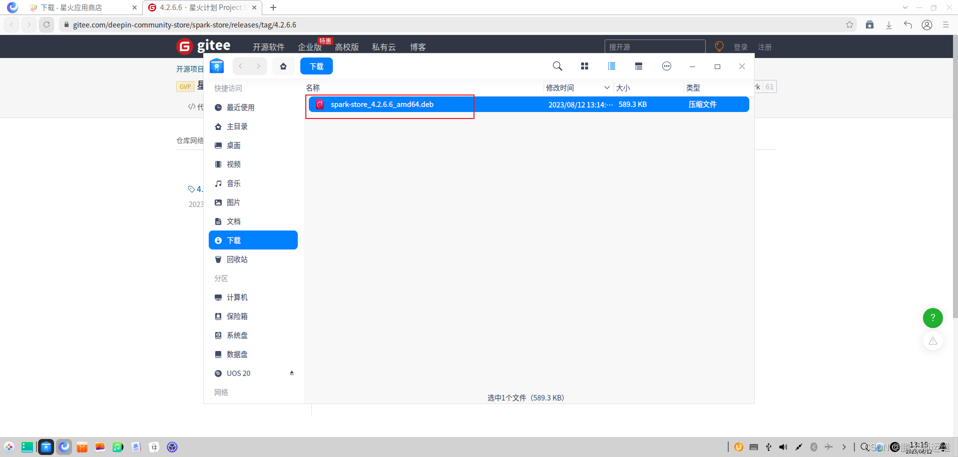Viewport: 958px width, 457px height.
Task: Open browser app store toolbar icon
Action: tap(870, 24)
